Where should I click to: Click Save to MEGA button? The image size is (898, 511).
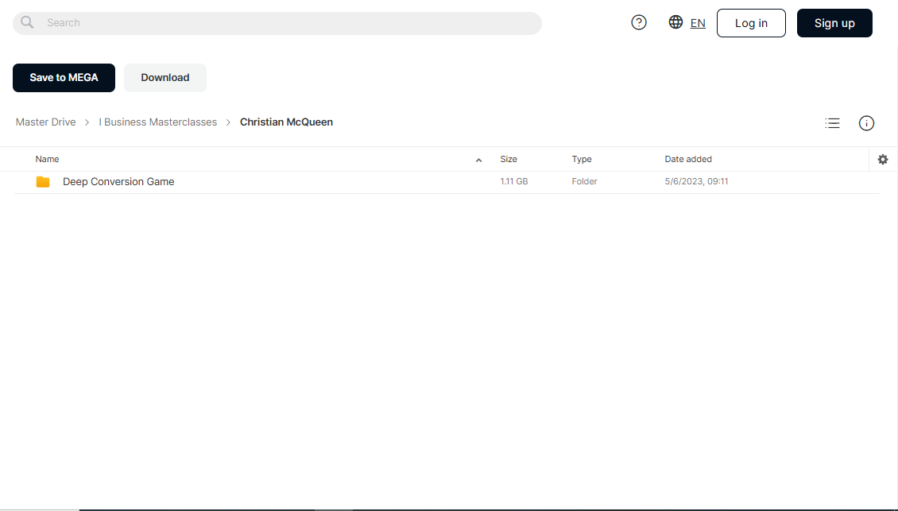tap(64, 77)
